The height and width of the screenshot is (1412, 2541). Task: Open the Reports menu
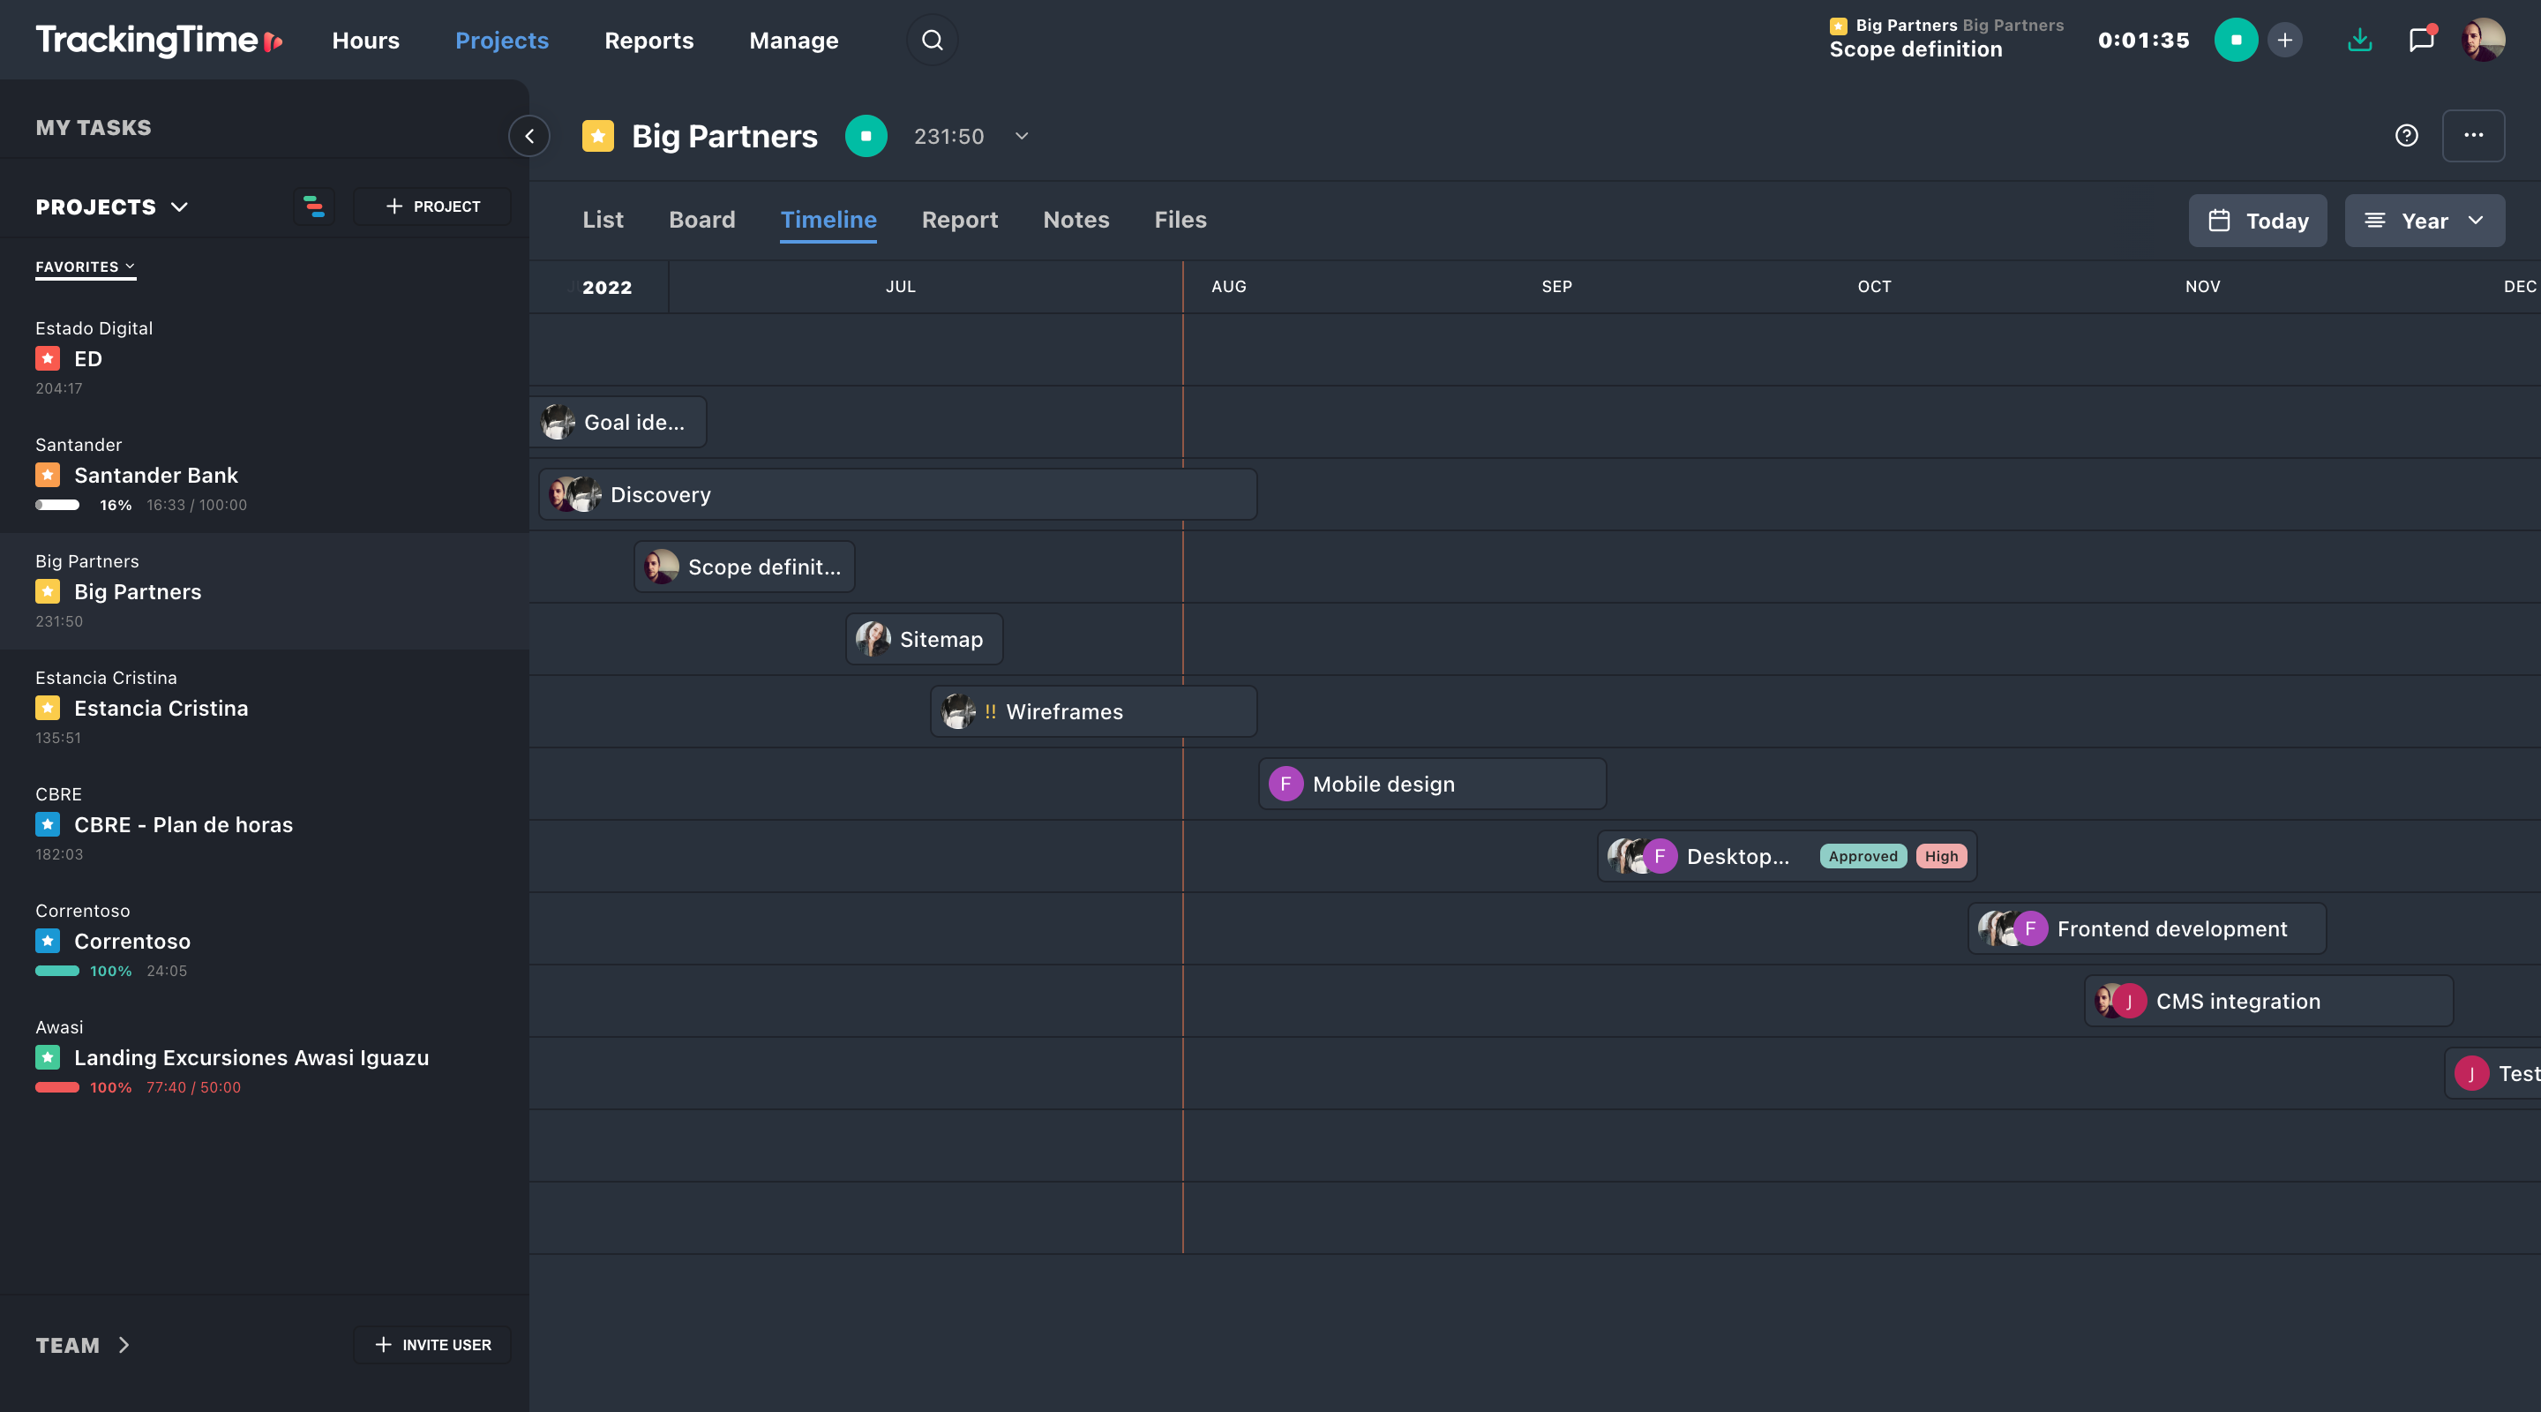[x=648, y=41]
